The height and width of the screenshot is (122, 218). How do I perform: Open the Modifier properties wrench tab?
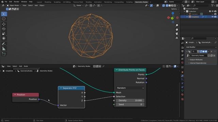(x=183, y=76)
